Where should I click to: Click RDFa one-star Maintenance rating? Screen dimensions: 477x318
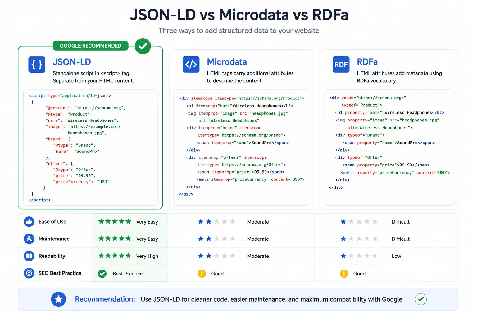pos(359,239)
